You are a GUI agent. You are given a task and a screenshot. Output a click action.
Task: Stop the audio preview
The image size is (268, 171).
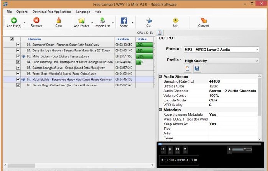point(185,149)
